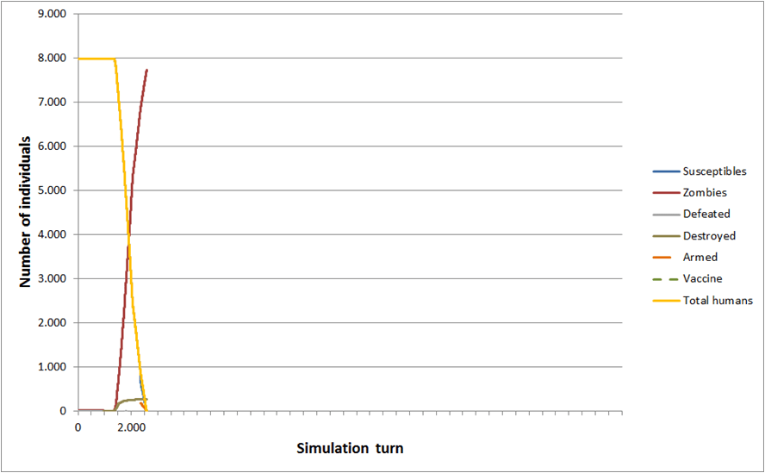This screenshot has height=473, width=765.
Task: Select the Destroyed legend entry
Action: (708, 235)
